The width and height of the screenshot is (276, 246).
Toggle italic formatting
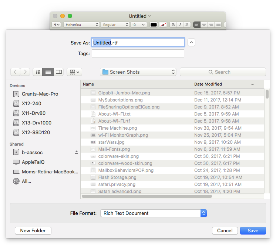click(x=180, y=25)
